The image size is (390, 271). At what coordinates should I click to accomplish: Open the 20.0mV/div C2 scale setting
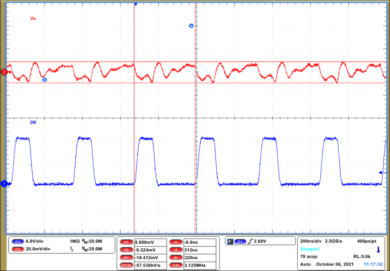[37, 249]
